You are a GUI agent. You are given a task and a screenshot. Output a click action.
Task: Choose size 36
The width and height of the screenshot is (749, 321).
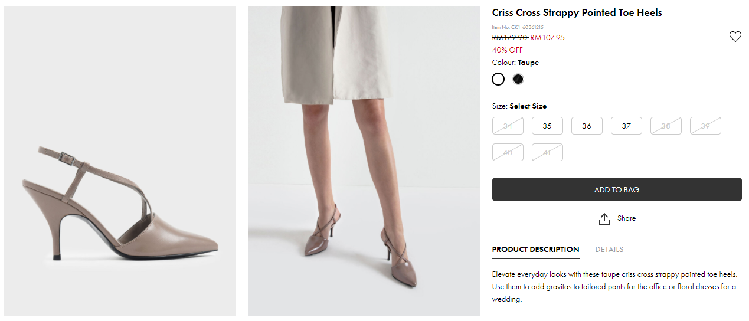587,126
